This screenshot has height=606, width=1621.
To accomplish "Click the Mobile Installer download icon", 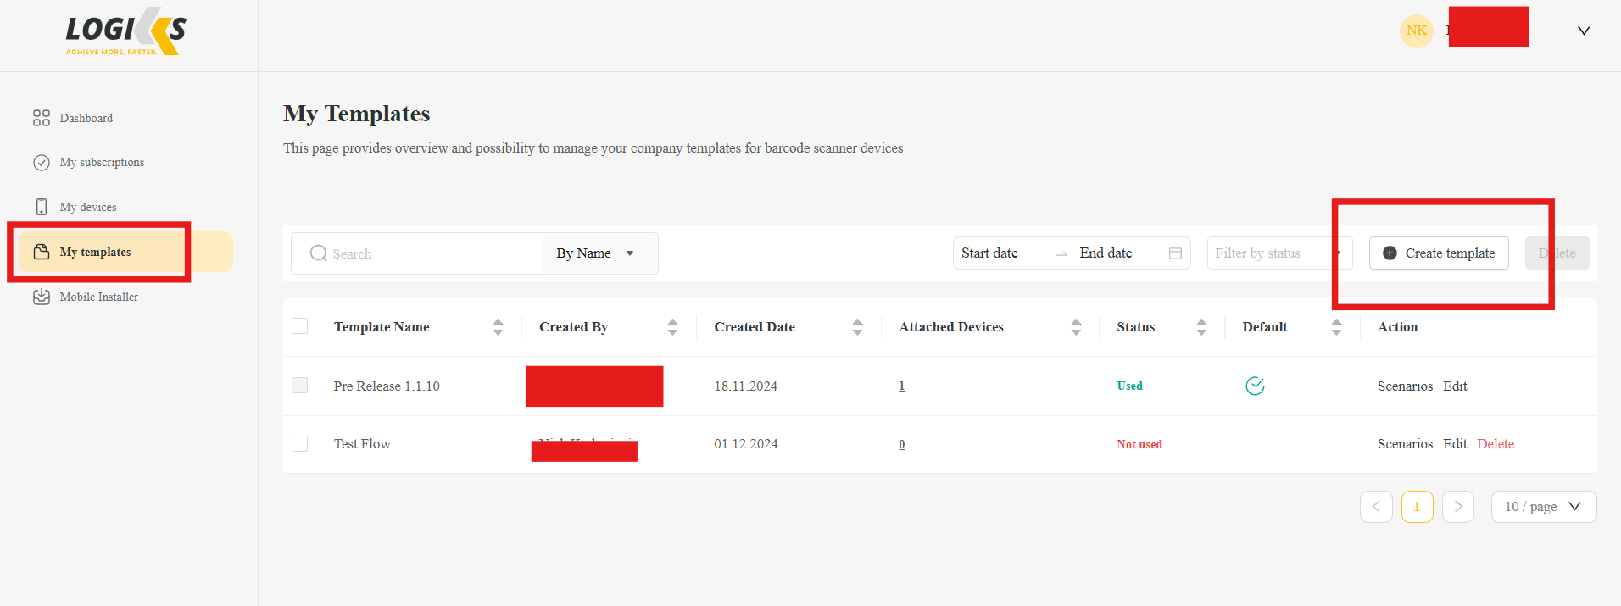I will [42, 297].
